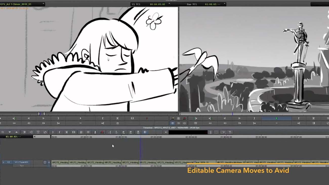
Task: Click green-bracket button in record monitor top row
Action: tap(195, 118)
